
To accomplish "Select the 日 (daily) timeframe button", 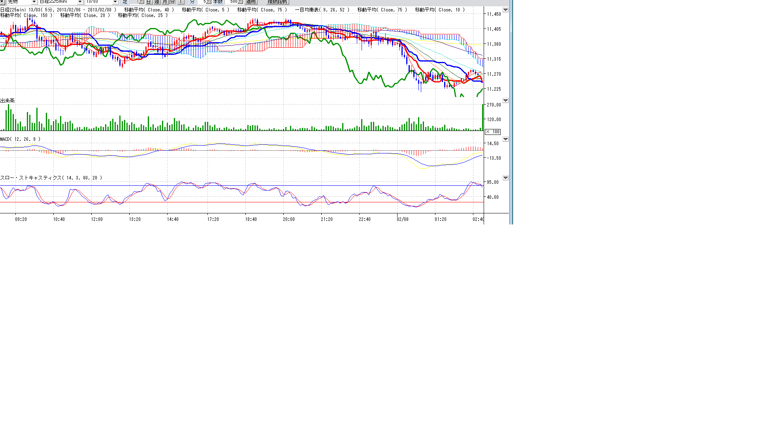I will click(x=149, y=2).
